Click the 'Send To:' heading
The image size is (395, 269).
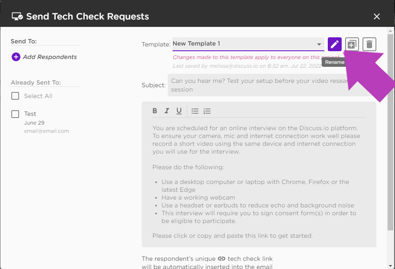pos(24,41)
